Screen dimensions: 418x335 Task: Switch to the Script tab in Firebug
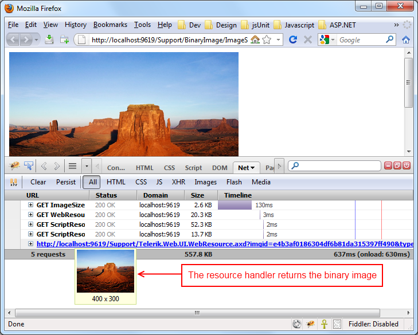(x=194, y=168)
